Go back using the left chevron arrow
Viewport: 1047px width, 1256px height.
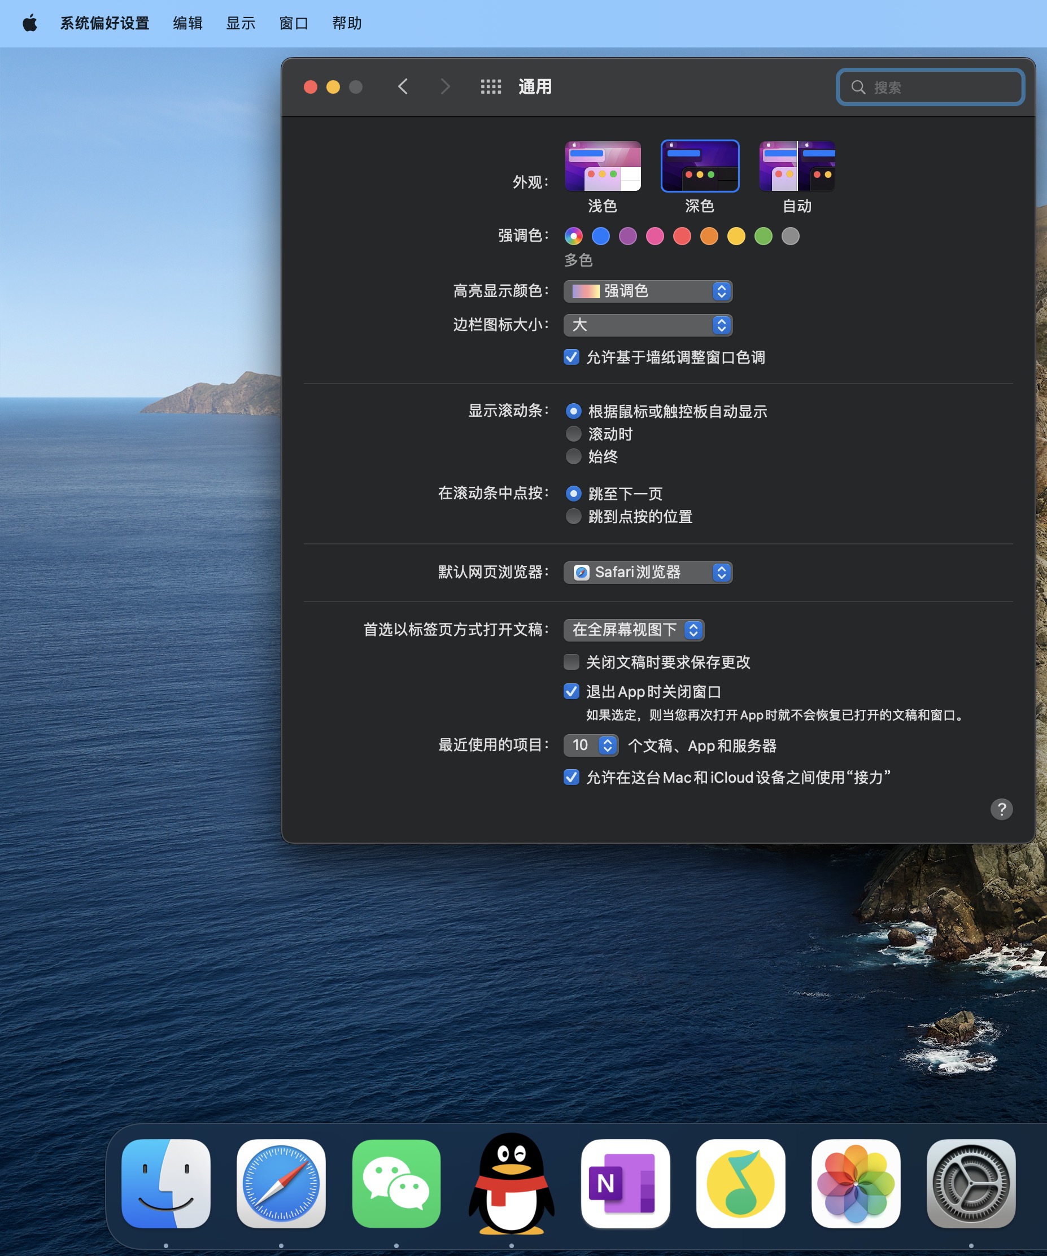(403, 87)
